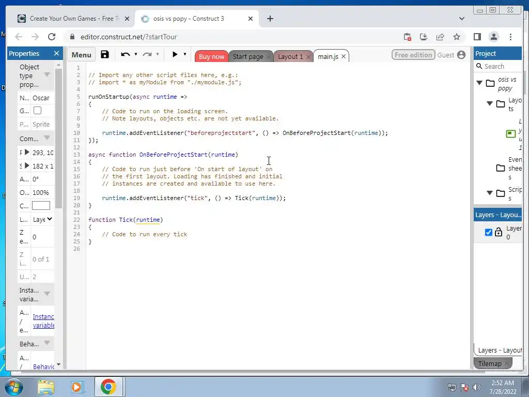This screenshot has width=529, height=397.
Task: Select the Layers - Layout bottom tab
Action: 500,350
